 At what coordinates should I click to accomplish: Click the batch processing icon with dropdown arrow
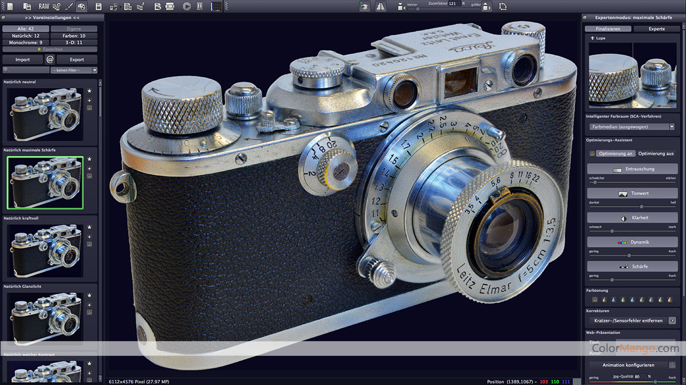coord(114,6)
